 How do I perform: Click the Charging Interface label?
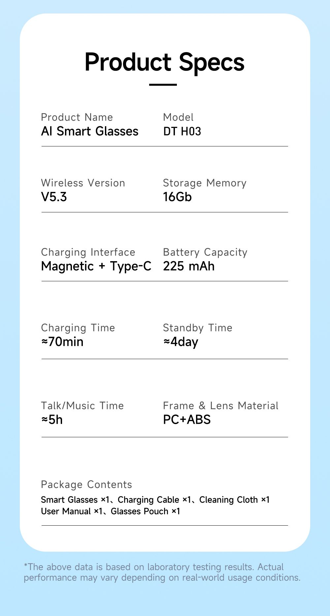tap(88, 252)
